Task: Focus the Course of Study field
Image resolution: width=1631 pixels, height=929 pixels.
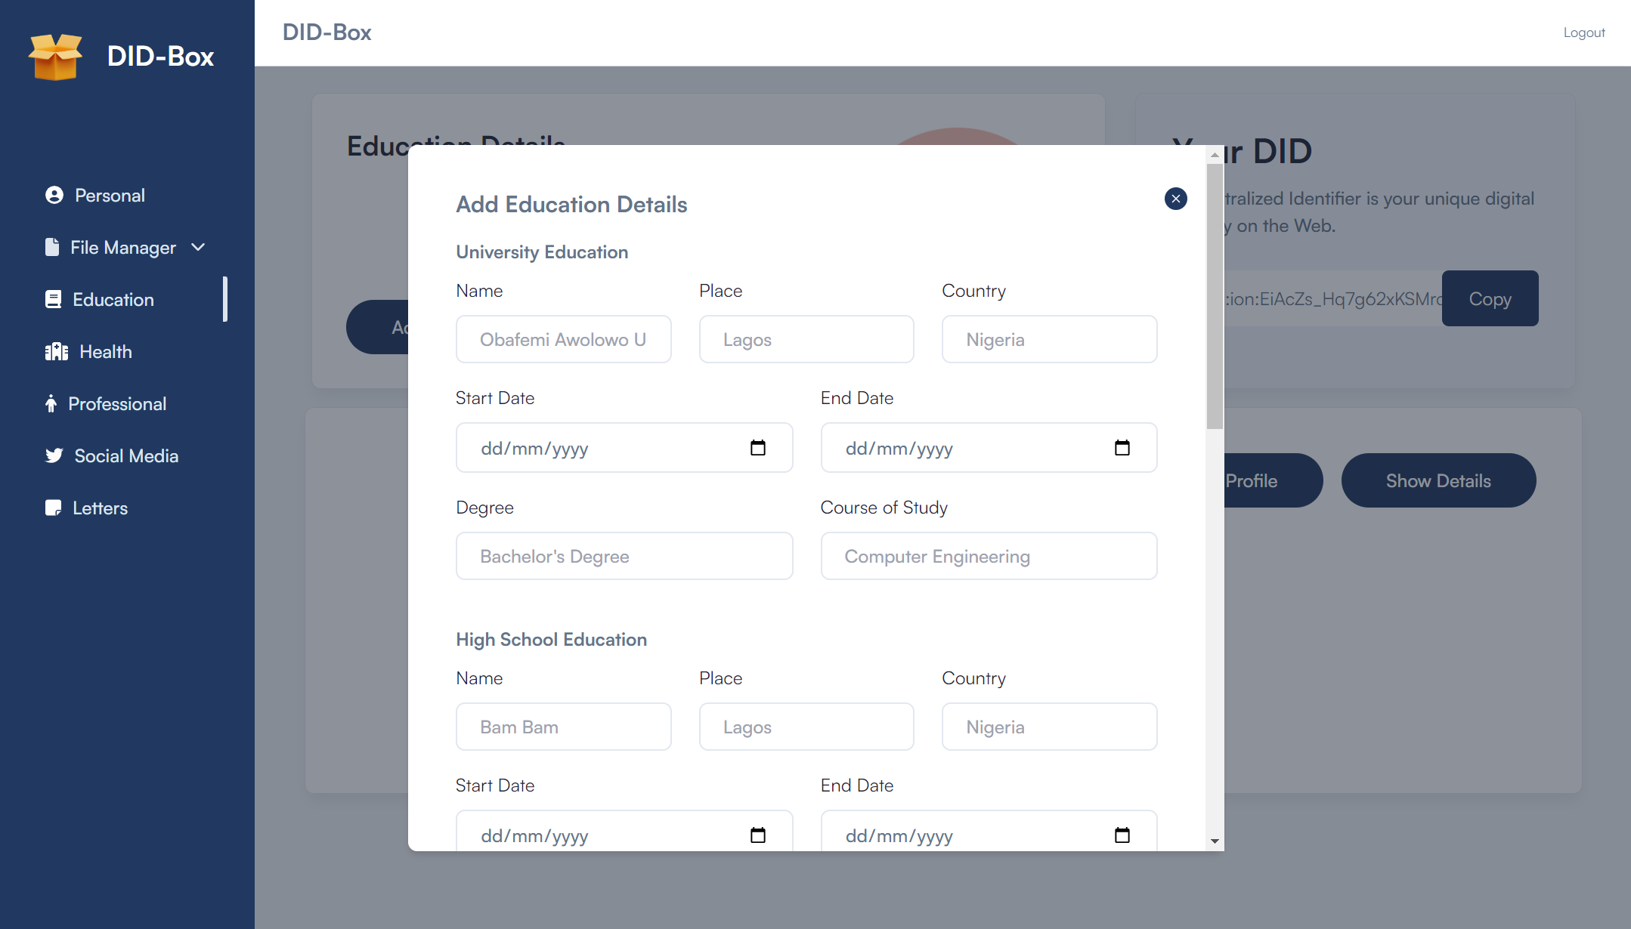Action: [x=988, y=557]
